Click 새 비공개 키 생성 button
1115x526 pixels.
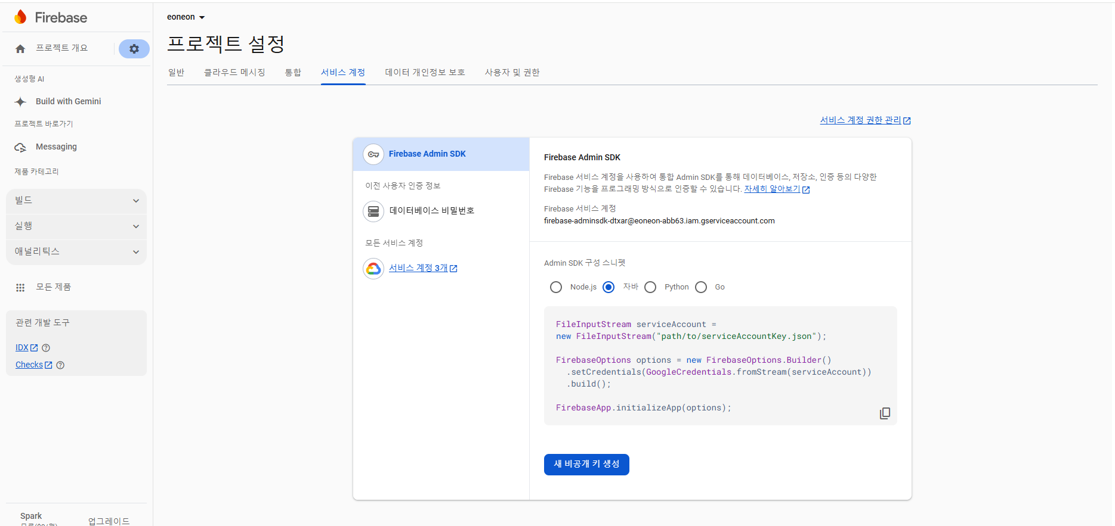click(586, 465)
